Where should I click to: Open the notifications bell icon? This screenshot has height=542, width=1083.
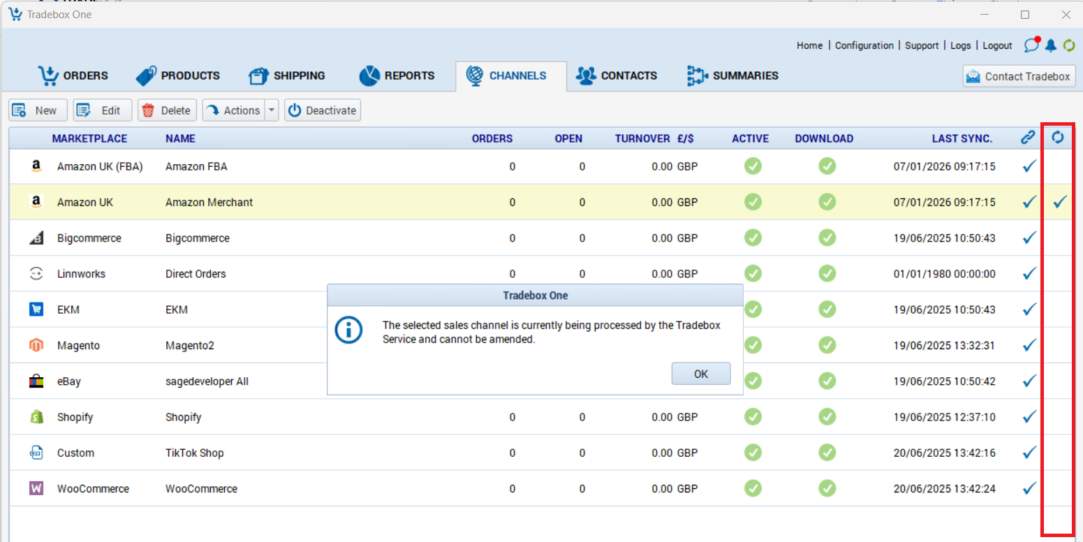[x=1051, y=45]
